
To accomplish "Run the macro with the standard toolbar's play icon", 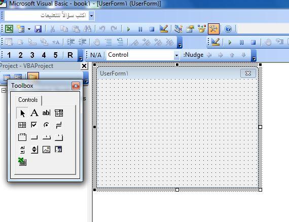I will point(128,29).
